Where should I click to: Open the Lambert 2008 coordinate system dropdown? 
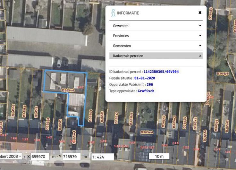tap(11, 157)
